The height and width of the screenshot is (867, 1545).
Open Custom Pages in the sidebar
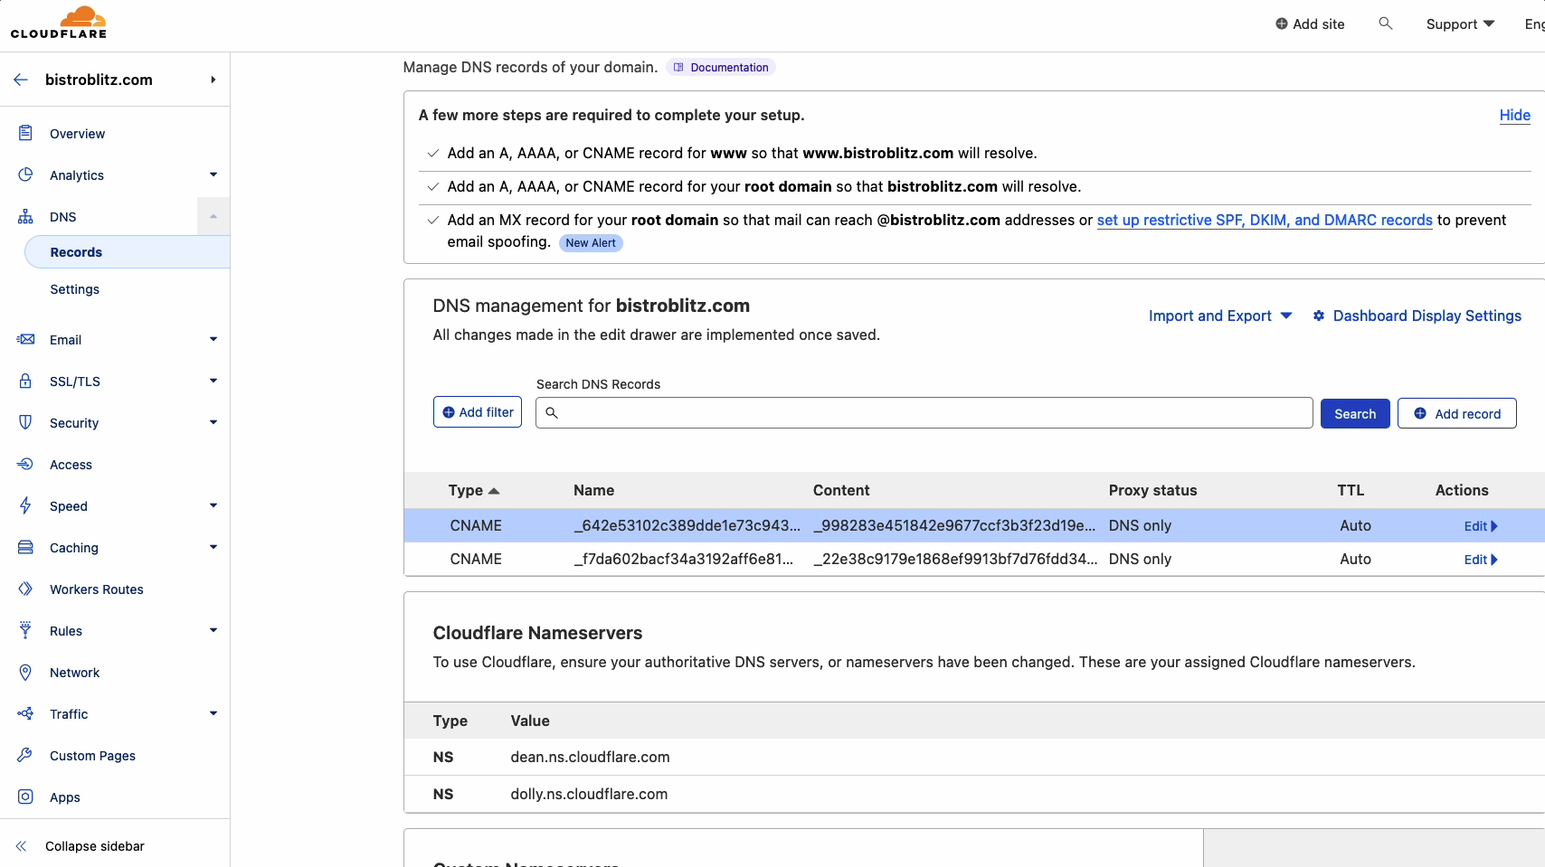(92, 755)
